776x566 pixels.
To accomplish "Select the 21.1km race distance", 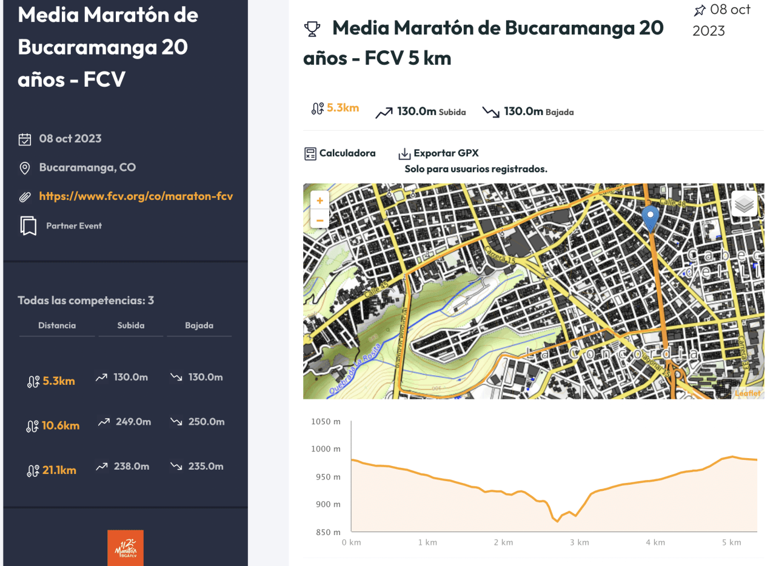I will point(59,470).
